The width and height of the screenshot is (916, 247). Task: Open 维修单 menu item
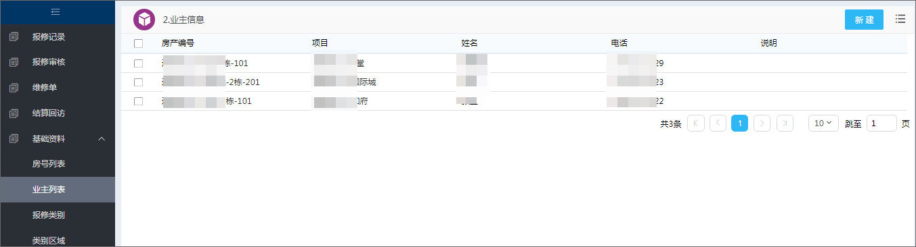point(58,88)
